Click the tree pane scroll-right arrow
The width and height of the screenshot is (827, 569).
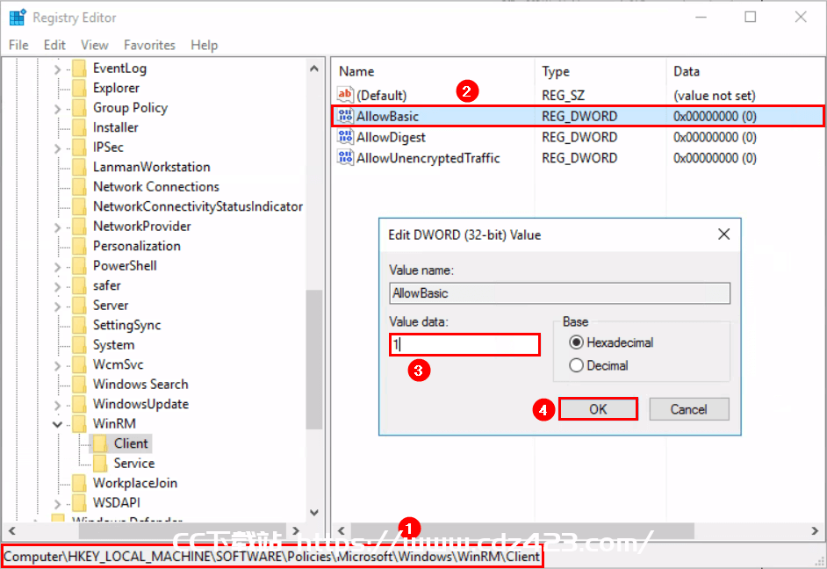tap(295, 530)
